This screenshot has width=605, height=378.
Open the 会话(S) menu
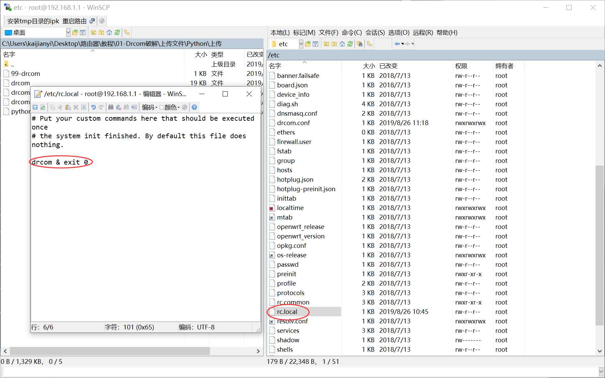(375, 32)
